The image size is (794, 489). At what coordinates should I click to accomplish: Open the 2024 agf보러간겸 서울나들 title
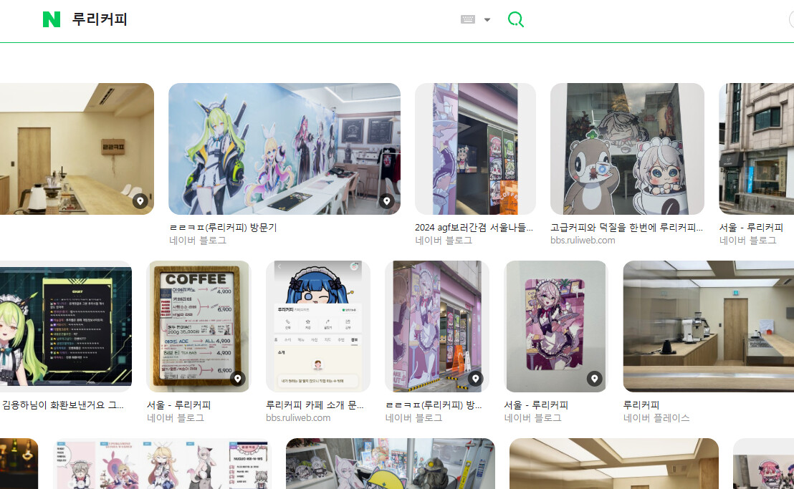tap(474, 228)
